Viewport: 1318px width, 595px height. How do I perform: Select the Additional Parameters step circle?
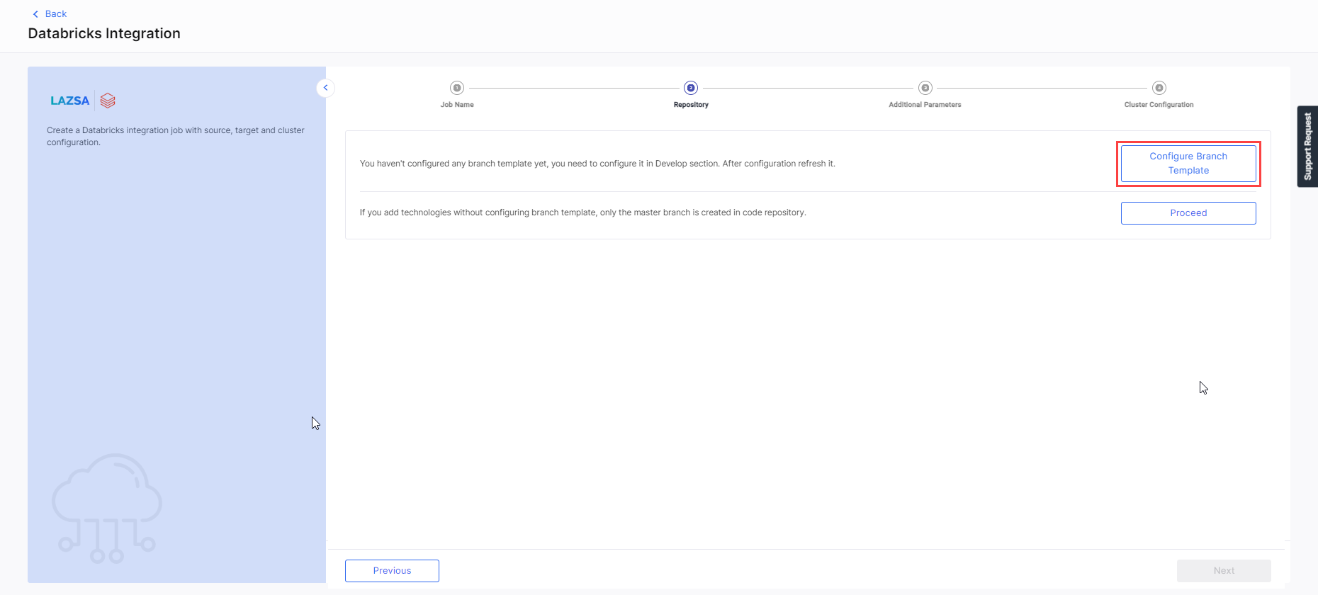point(925,88)
